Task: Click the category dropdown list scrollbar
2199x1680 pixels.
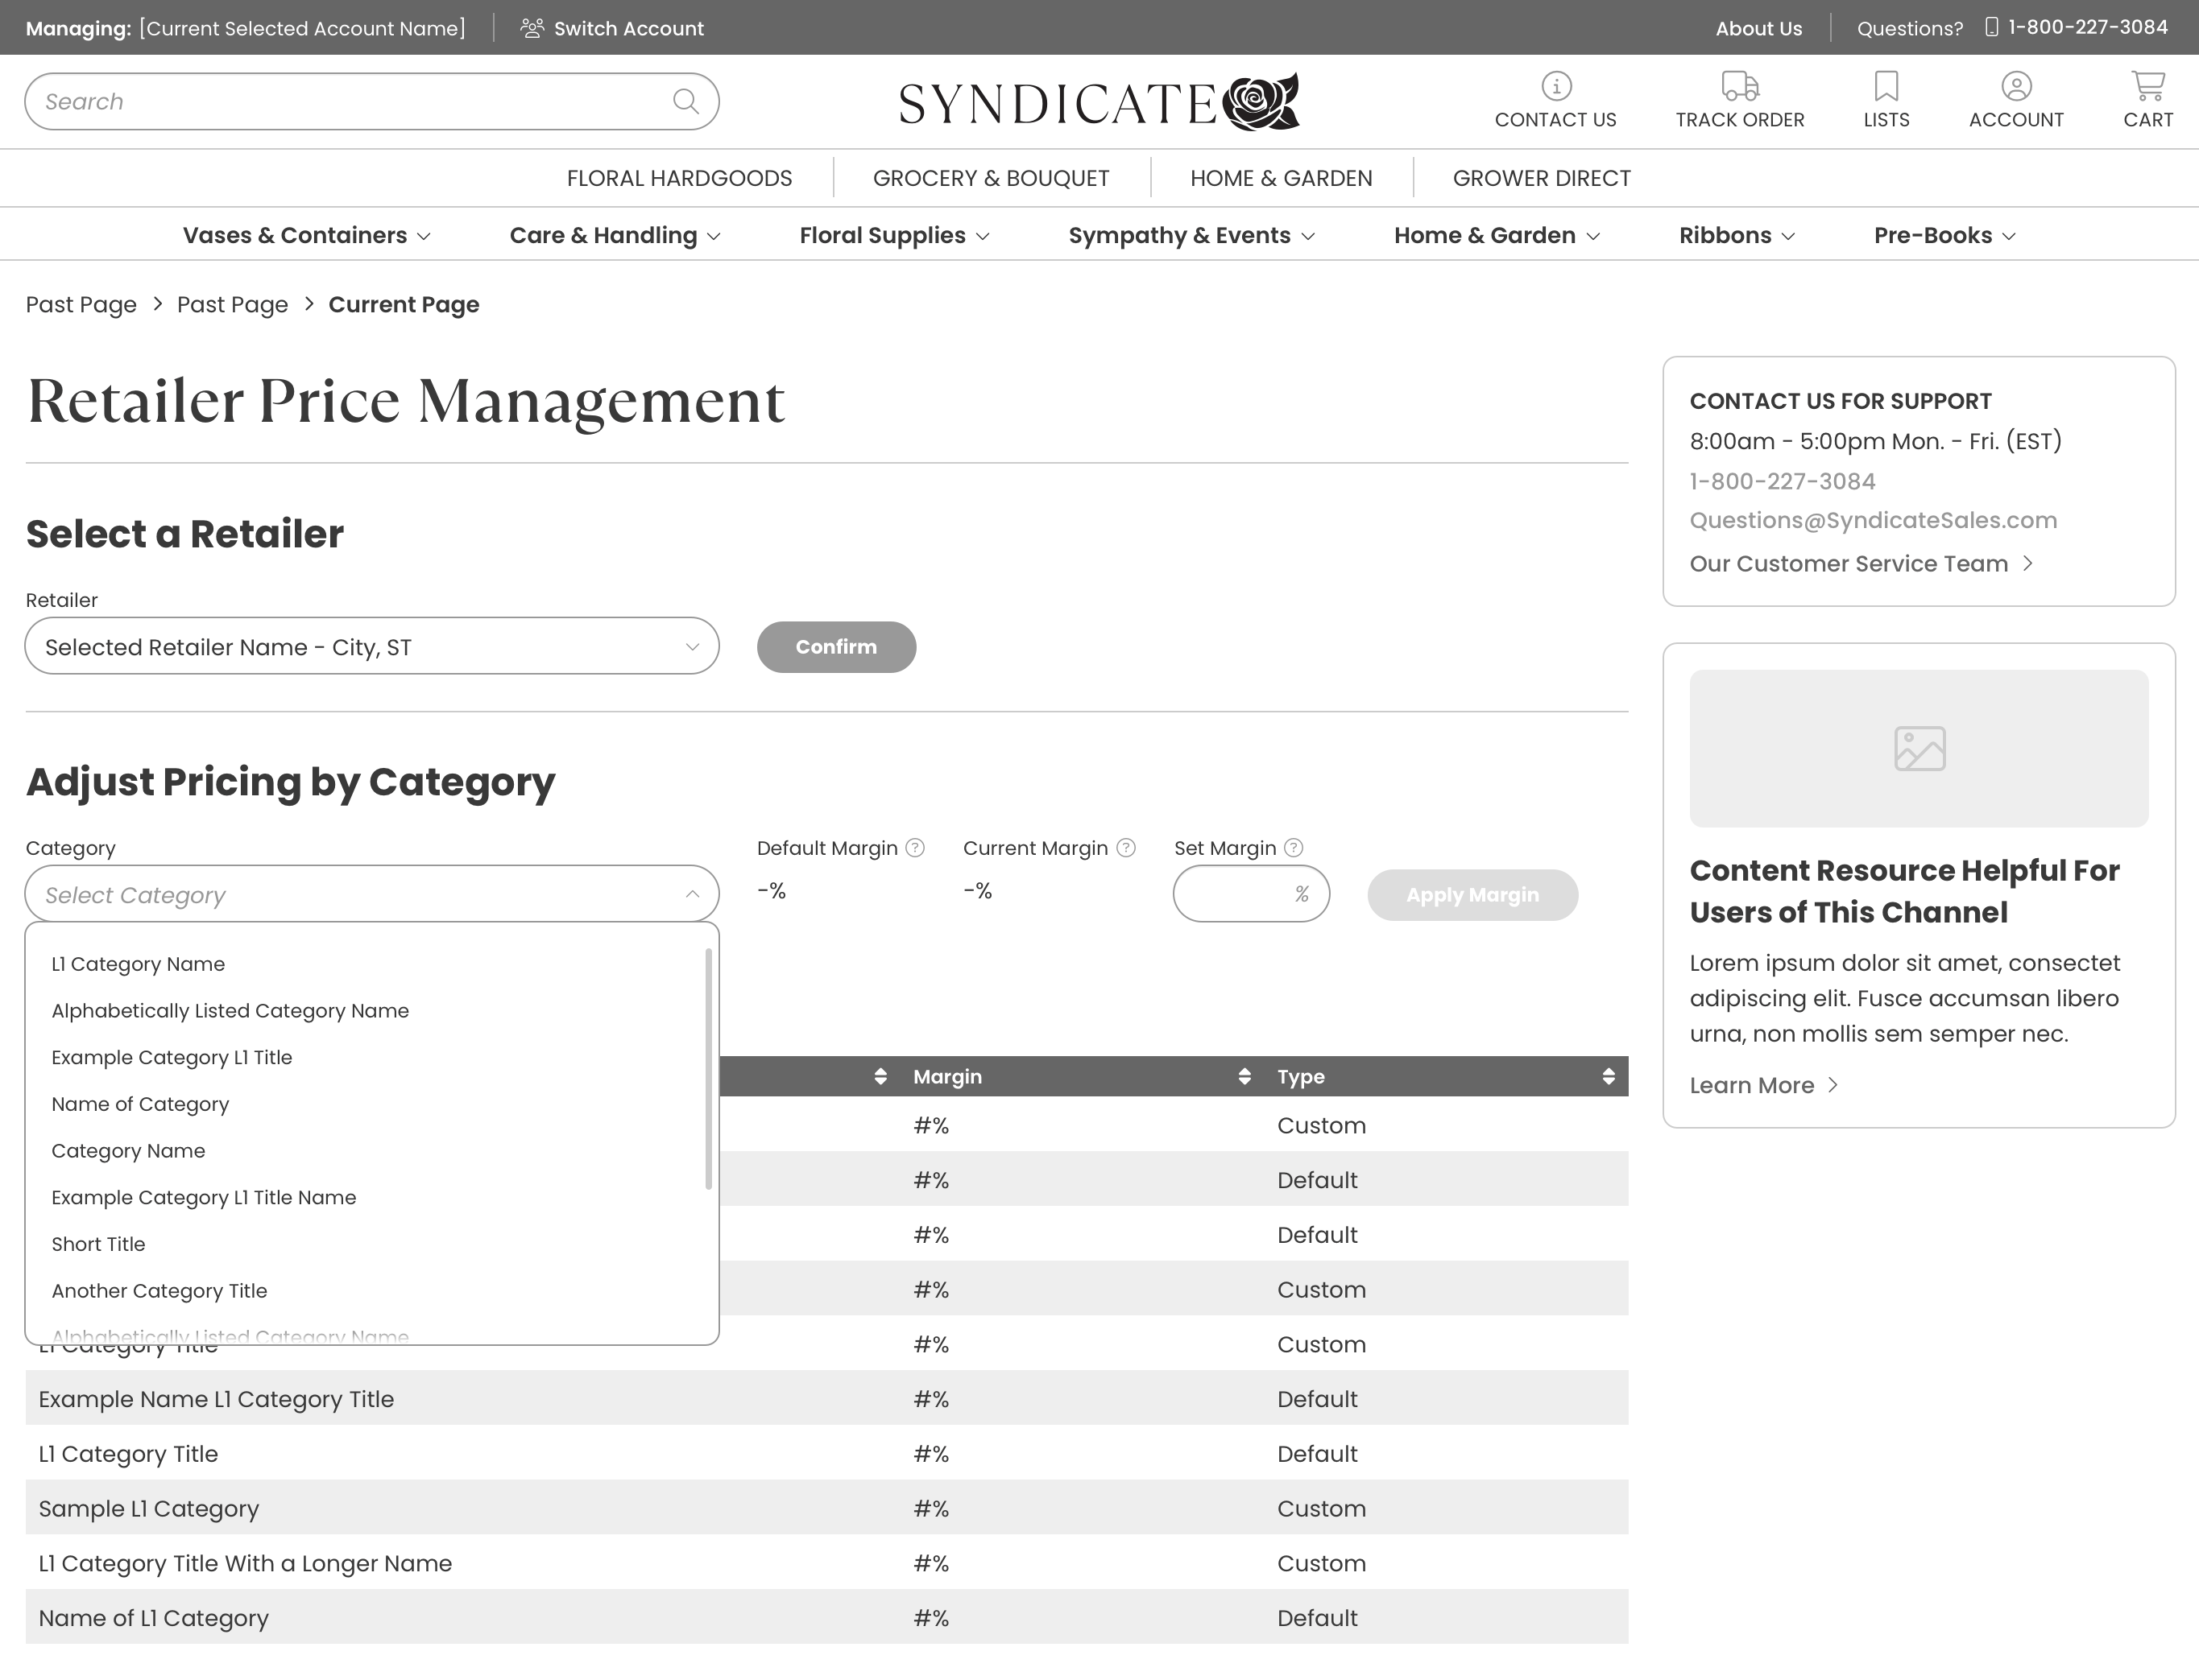Action: 708,1069
